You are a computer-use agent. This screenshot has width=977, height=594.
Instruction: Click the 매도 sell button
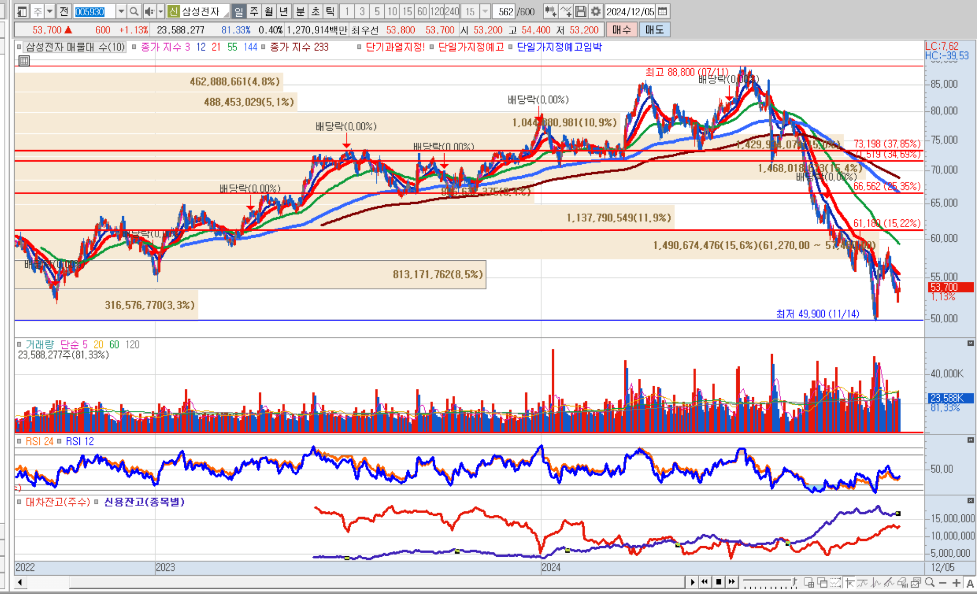[x=654, y=30]
